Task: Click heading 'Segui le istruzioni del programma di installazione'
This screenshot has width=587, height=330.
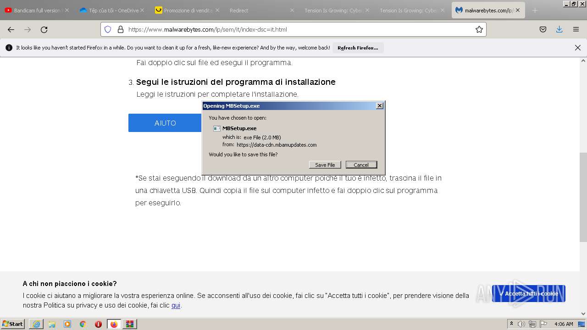Action: pyautogui.click(x=236, y=82)
